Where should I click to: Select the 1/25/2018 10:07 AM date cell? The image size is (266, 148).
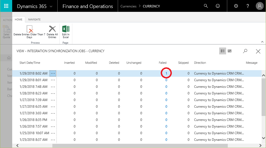coord(34,133)
